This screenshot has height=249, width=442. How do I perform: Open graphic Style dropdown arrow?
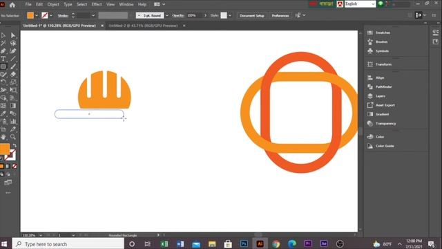[x=230, y=15]
